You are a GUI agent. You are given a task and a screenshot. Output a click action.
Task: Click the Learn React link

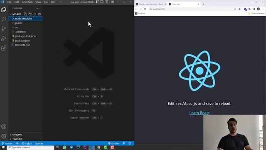point(199,113)
